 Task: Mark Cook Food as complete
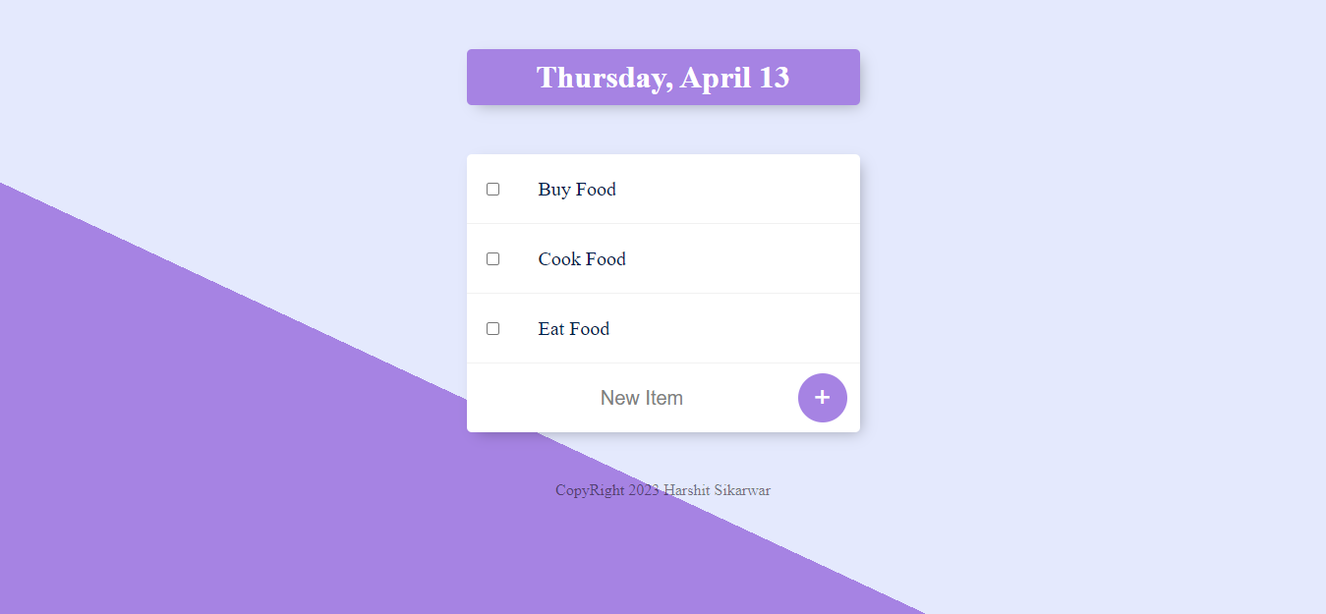click(492, 258)
